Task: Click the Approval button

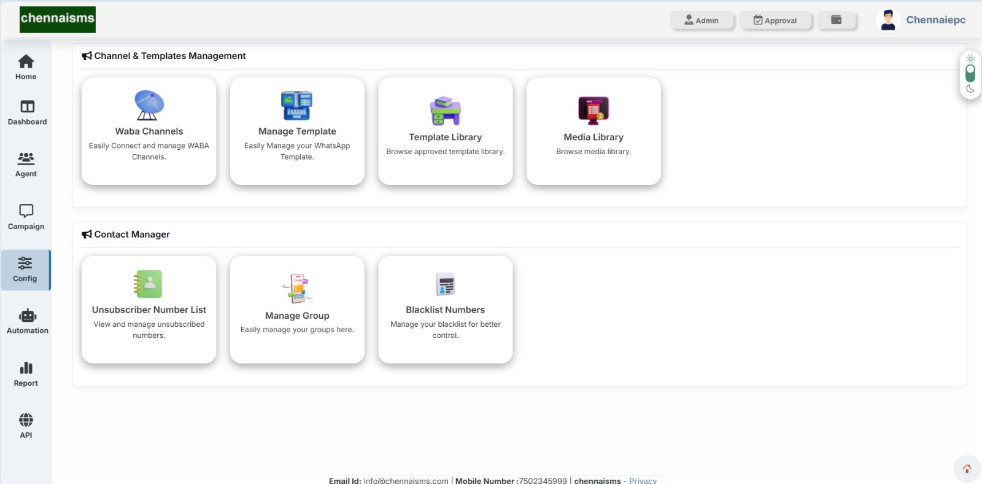Action: pyautogui.click(x=775, y=20)
